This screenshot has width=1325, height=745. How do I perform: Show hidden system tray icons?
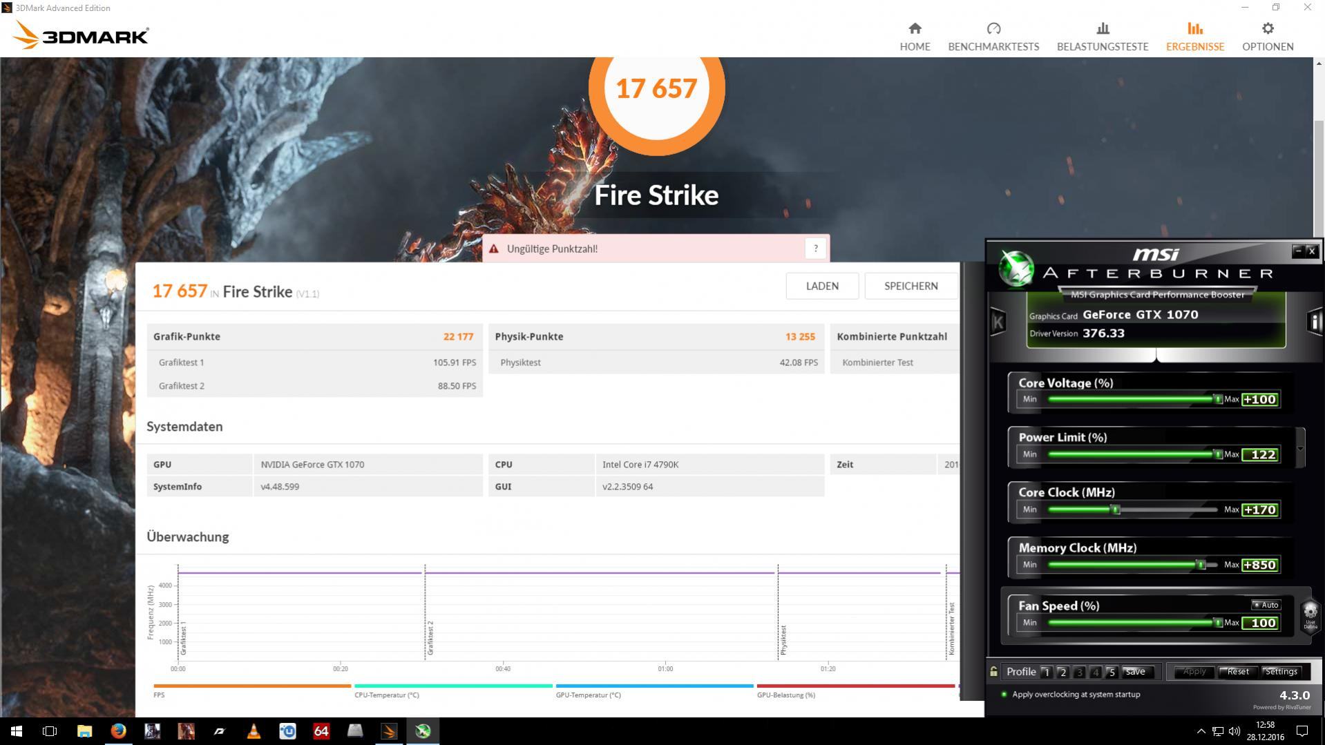1201,731
